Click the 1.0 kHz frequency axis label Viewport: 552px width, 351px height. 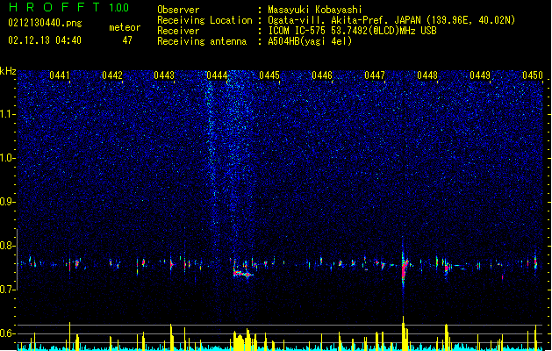click(8, 158)
